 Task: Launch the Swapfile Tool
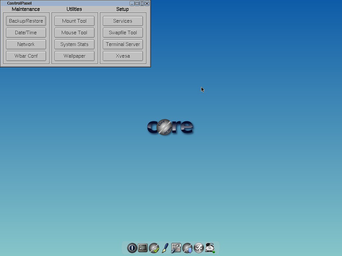point(123,33)
